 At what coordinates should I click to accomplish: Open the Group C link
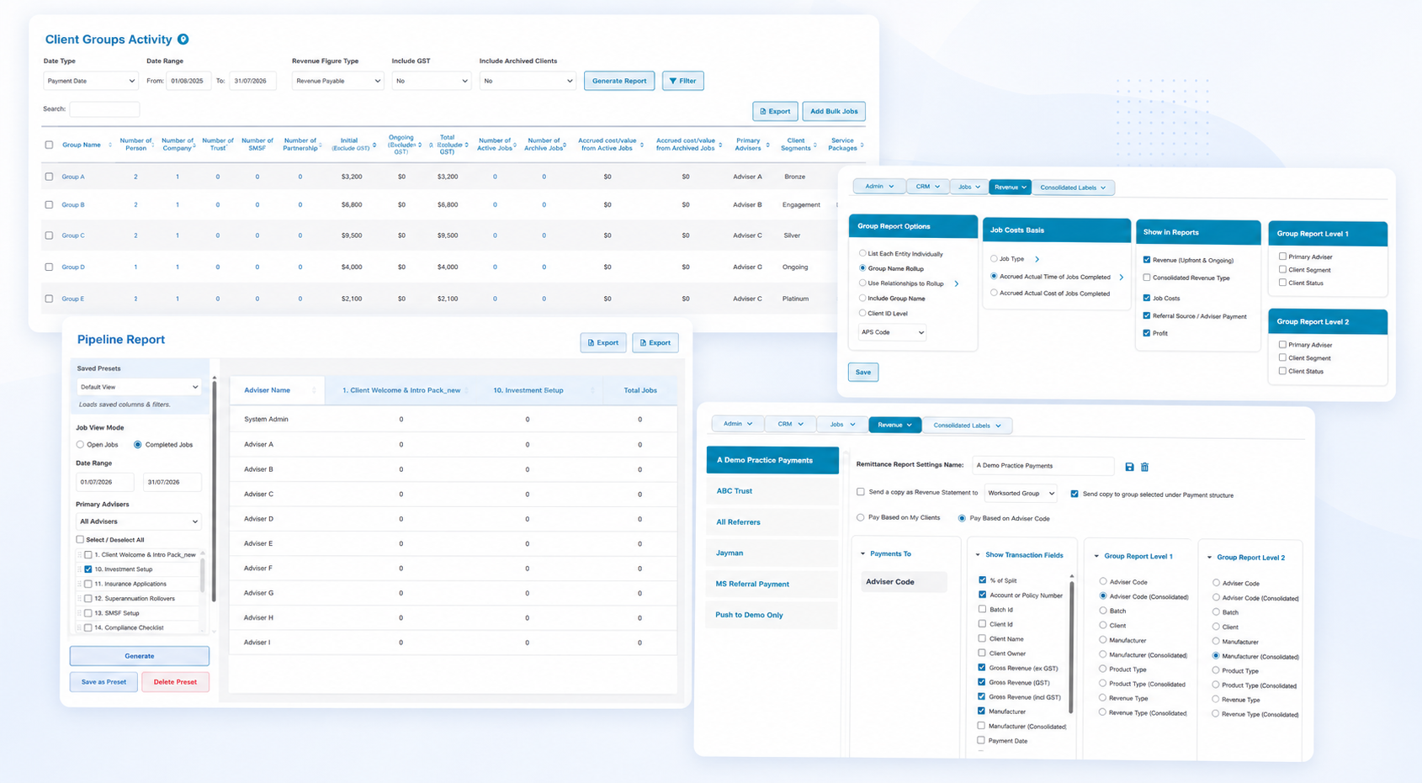[73, 235]
